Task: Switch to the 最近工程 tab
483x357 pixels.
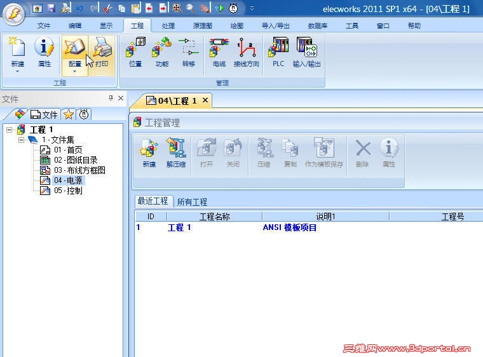Action: click(x=153, y=201)
